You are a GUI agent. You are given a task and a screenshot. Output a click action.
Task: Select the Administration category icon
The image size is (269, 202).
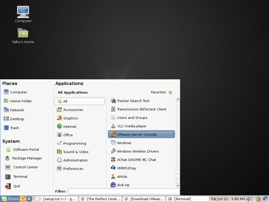tap(59, 160)
